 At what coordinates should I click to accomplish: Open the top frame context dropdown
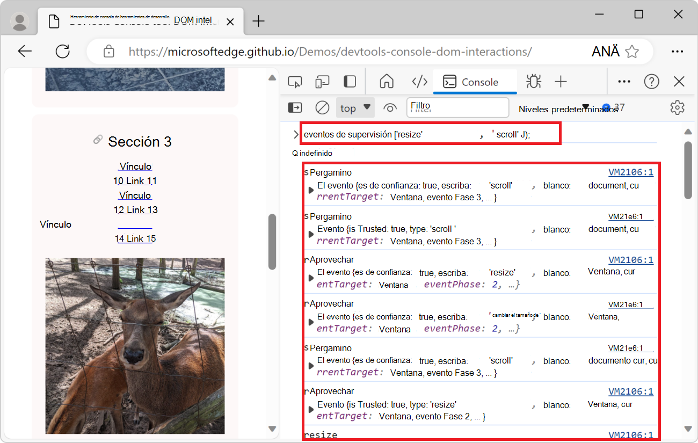[x=355, y=107]
